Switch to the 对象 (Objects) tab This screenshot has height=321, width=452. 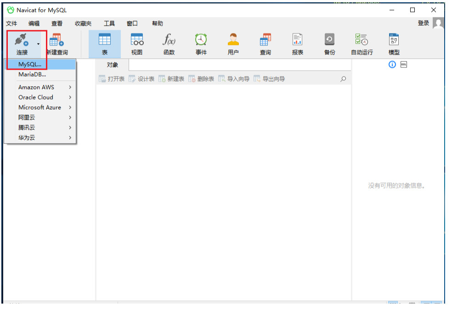click(113, 65)
